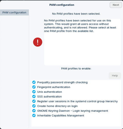Toggle the systemd control group checkmark icon
123x129 pixels.
[34, 101]
